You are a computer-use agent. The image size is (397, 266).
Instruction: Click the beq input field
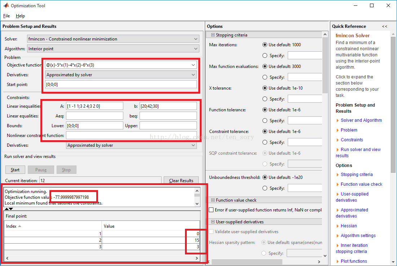pos(168,116)
